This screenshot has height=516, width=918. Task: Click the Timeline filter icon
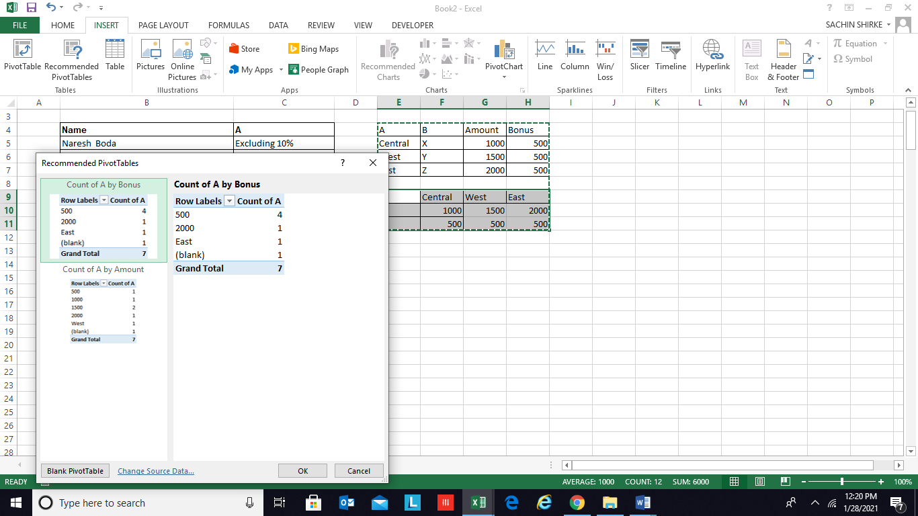coord(671,55)
